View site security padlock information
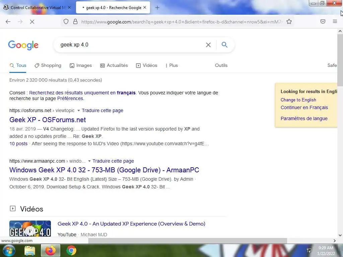 (75, 21)
